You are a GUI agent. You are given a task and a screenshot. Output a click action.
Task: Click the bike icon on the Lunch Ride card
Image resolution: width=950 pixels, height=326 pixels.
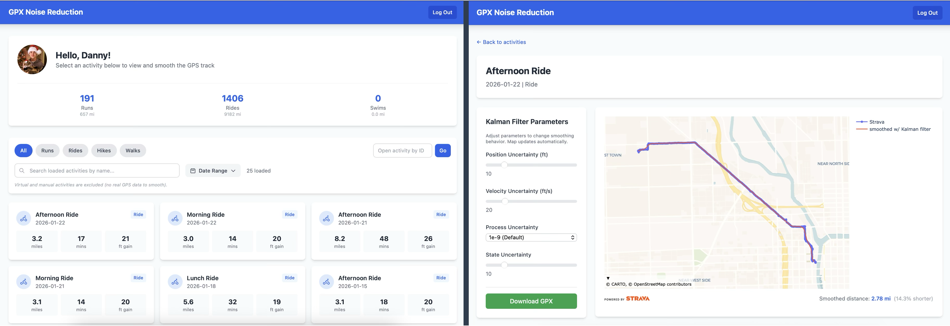coord(175,282)
